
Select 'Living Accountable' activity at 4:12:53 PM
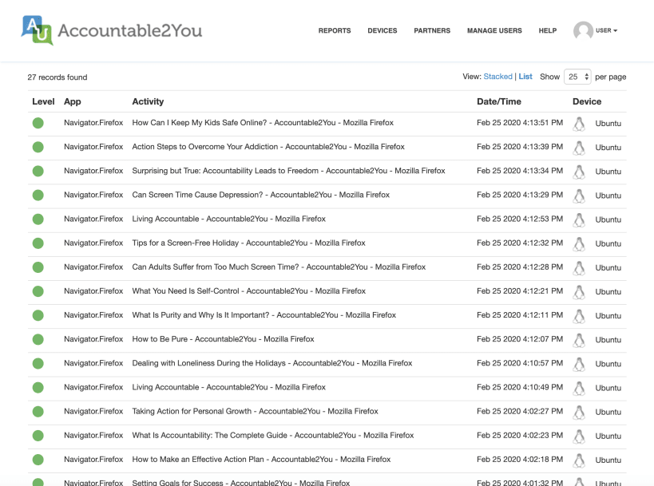pos(229,219)
